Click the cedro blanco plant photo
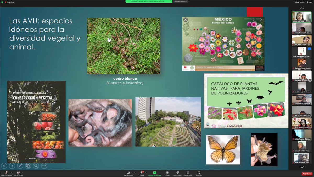The width and height of the screenshot is (314, 177). pyautogui.click(x=124, y=46)
